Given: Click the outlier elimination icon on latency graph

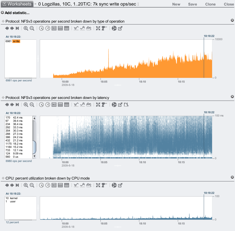Looking at the screenshot, I should (126, 105).
